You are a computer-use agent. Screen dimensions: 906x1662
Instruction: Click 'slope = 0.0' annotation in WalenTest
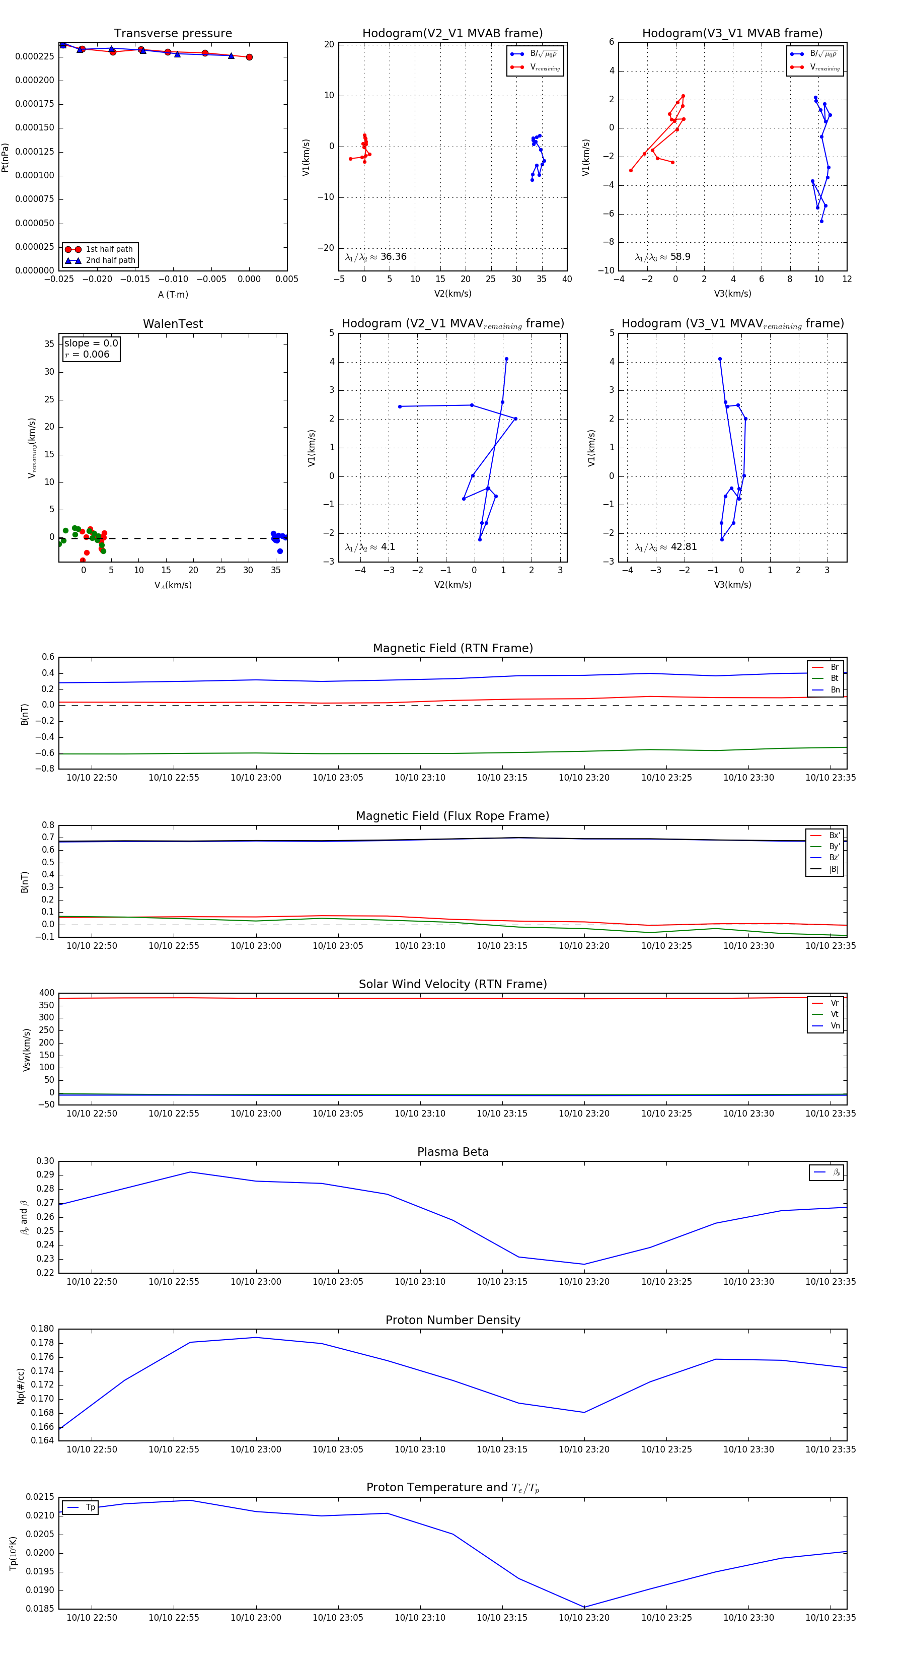(x=91, y=343)
